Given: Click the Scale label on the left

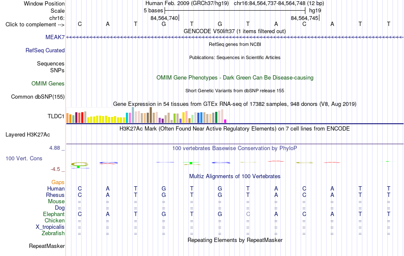Looking at the screenshot, I should coord(57,11).
